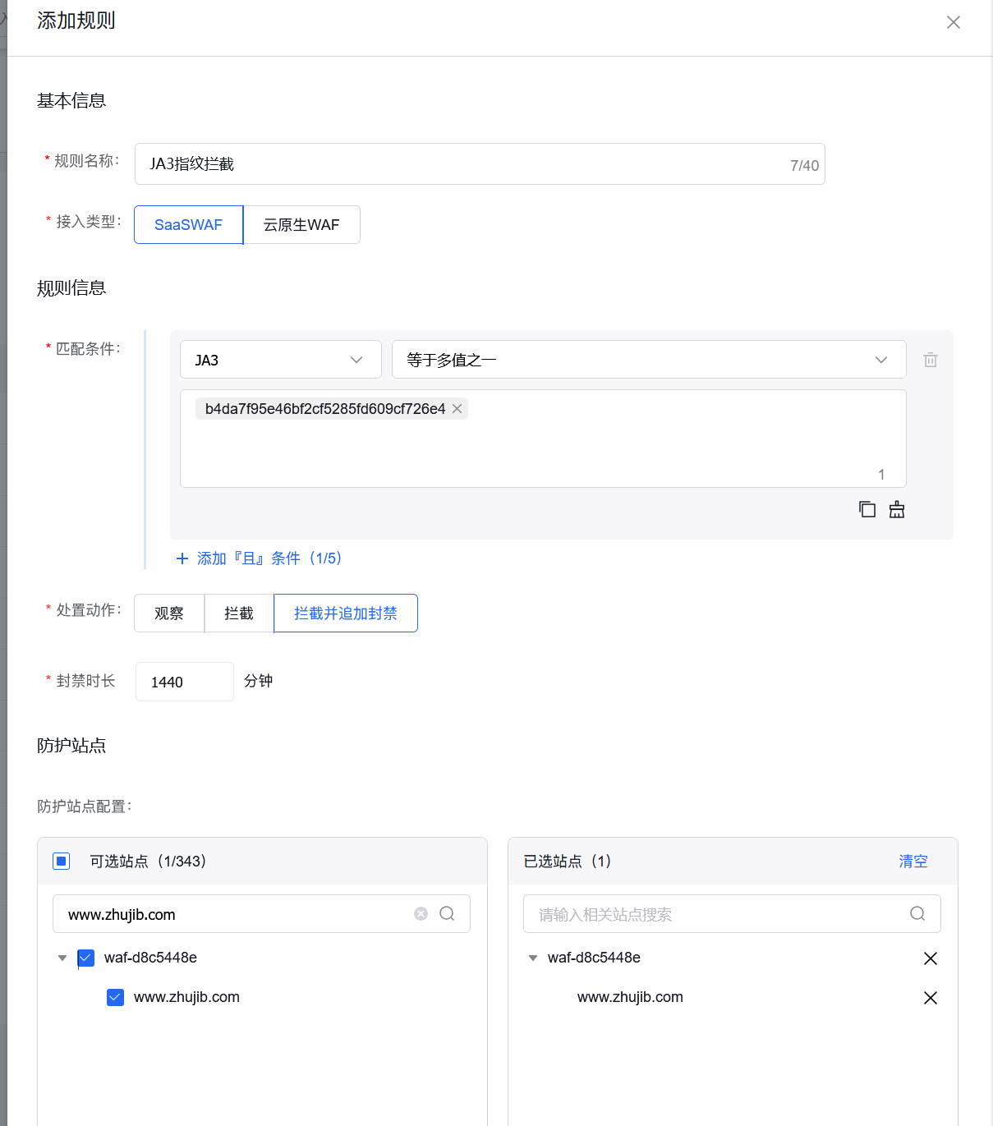This screenshot has height=1126, width=993.
Task: Uncheck waf-d8c5448e in available sites
Action: 86,958
